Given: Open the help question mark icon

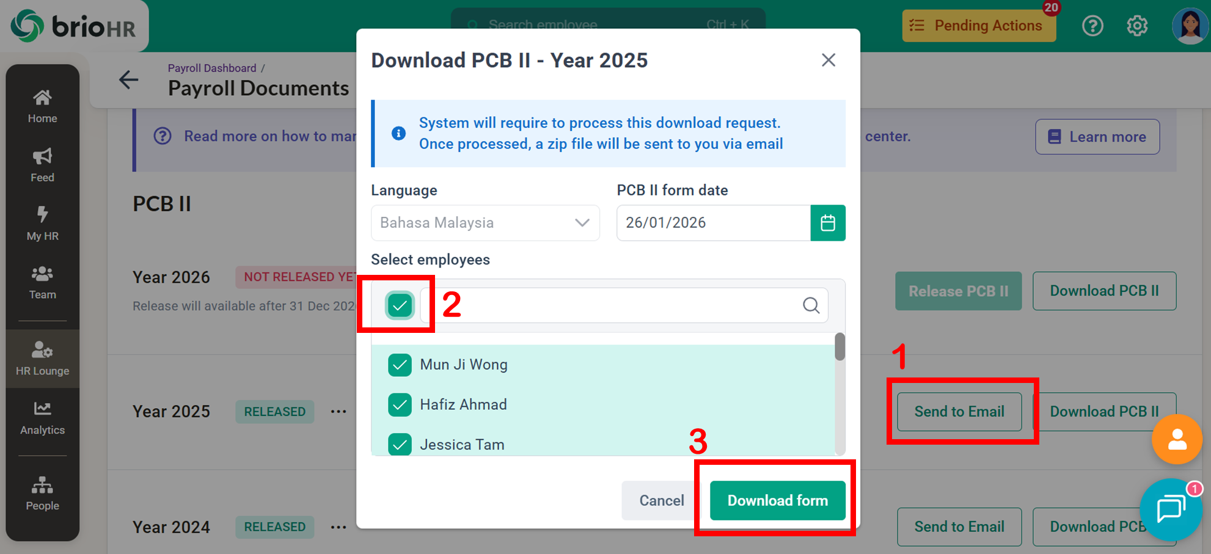Looking at the screenshot, I should click(x=1092, y=26).
